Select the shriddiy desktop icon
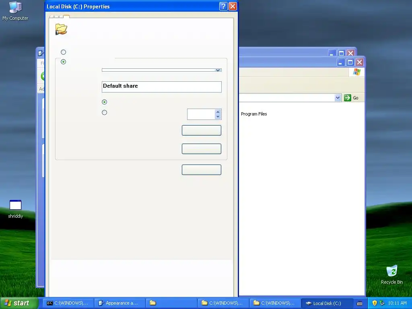The image size is (412, 309). 16,209
